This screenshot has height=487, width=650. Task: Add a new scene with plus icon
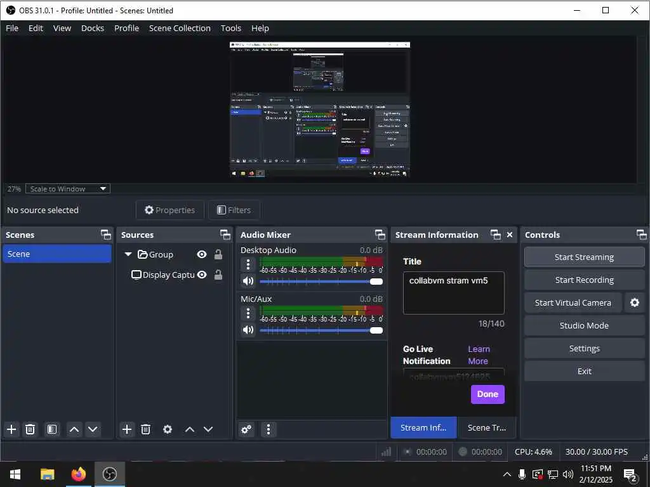click(11, 429)
